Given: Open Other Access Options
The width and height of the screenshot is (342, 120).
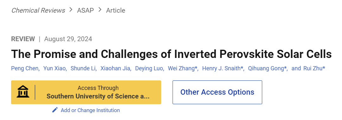Looking at the screenshot, I should click(x=217, y=92).
